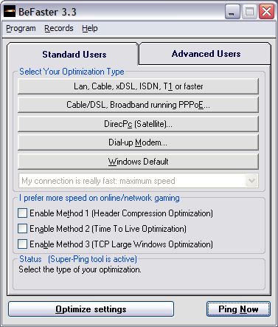Click the Ping Now button
Viewport: 278px width, 327px height.
[x=238, y=309]
